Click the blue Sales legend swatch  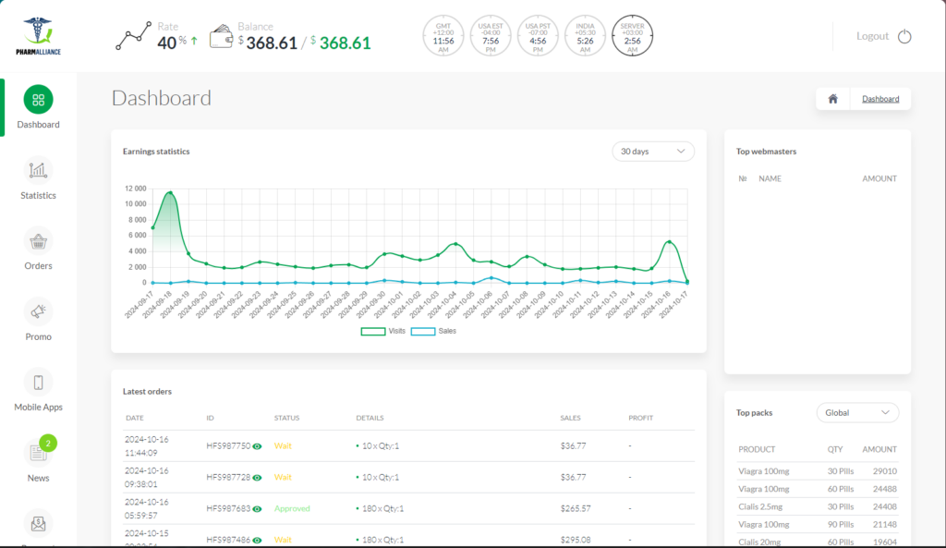coord(423,332)
